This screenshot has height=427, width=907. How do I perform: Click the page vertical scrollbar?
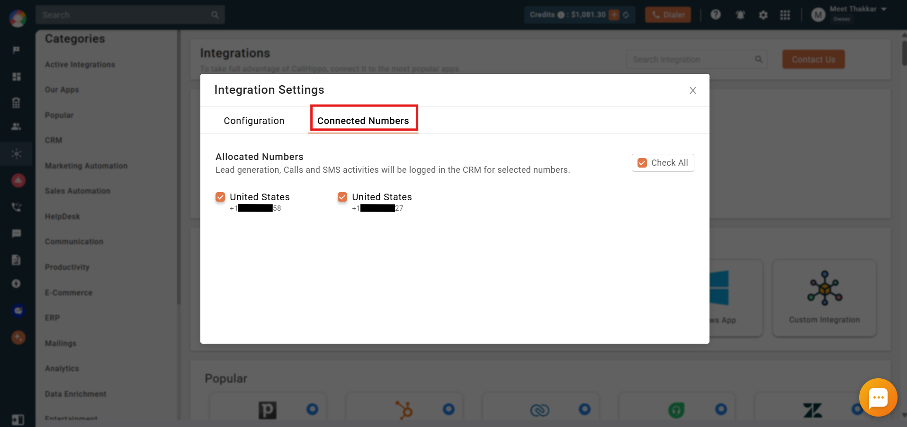tap(904, 53)
